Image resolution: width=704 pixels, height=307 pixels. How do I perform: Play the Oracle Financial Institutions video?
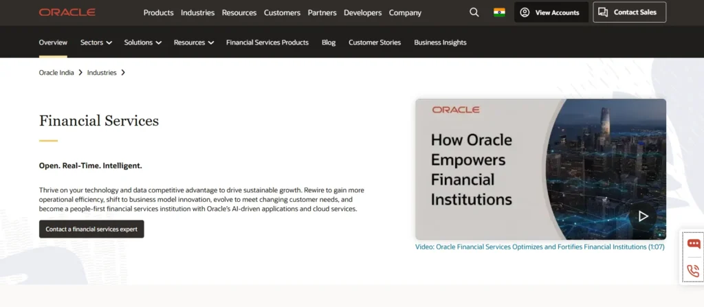tap(643, 216)
